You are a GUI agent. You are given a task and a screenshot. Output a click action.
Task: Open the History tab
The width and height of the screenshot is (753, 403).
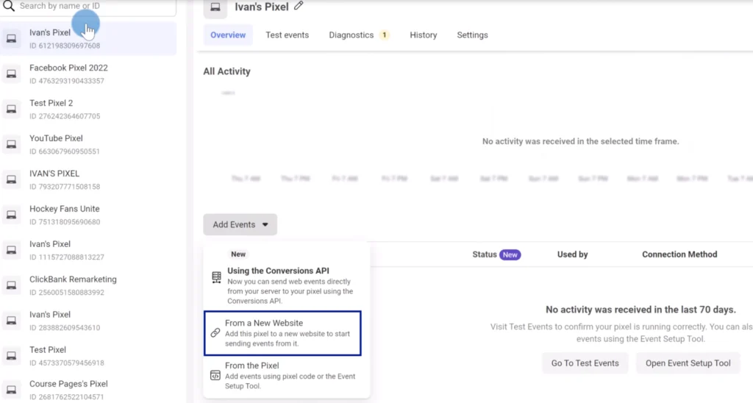click(x=423, y=35)
